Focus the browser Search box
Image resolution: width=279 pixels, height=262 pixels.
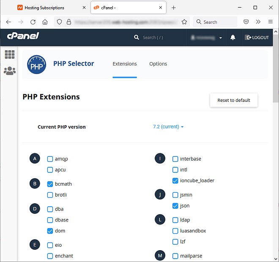tap(215, 22)
